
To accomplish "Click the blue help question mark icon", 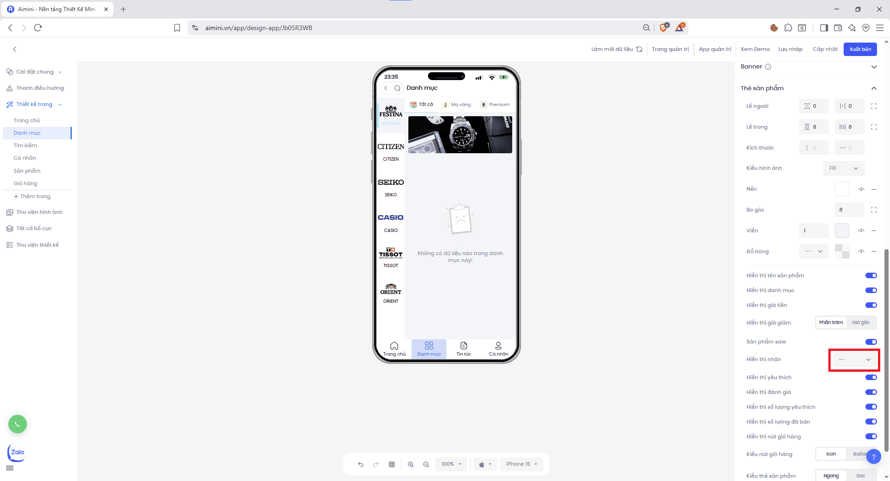I will pos(873,456).
